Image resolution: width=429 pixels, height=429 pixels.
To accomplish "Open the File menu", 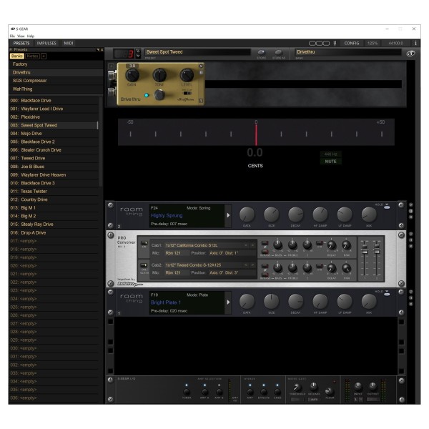I will coord(12,36).
